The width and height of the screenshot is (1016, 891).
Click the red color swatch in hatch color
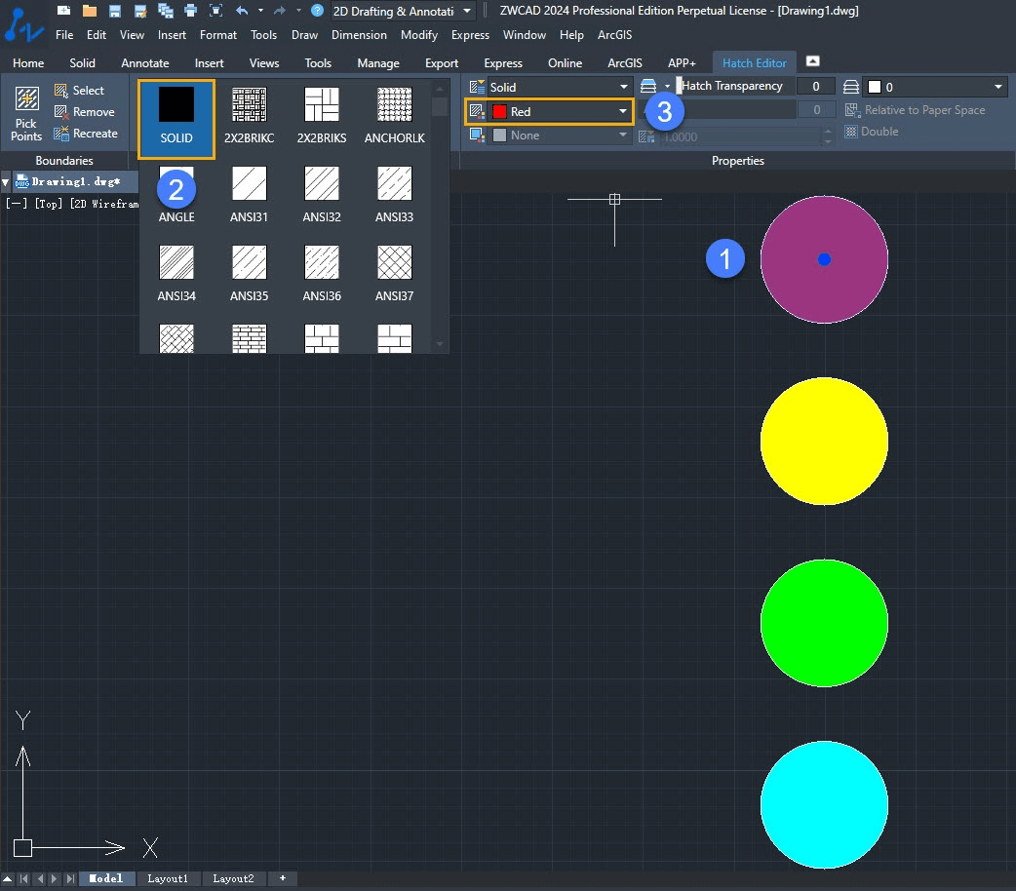499,111
